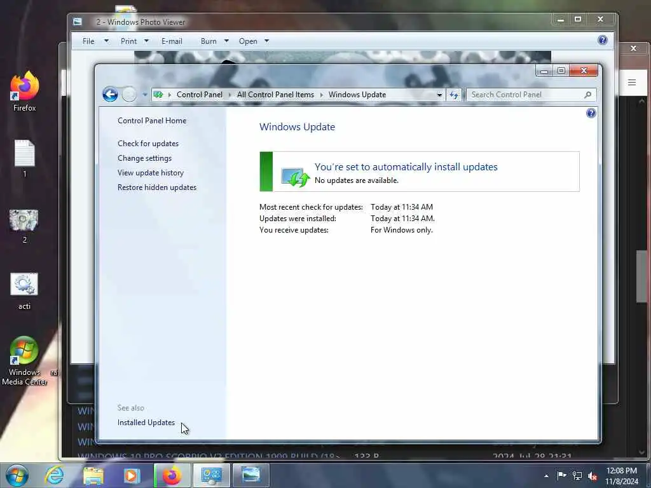This screenshot has width=651, height=488.
Task: Select the text file named 1 on desktop
Action: (25, 158)
